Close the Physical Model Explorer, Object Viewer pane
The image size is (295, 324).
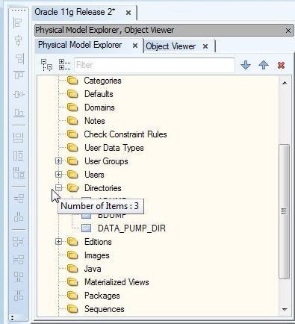coord(288,31)
